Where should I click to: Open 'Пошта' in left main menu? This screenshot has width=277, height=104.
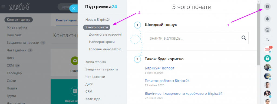coord(12,88)
